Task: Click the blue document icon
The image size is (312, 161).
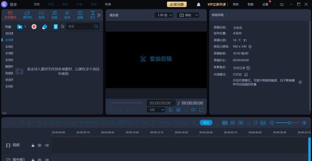Action: 56,27
